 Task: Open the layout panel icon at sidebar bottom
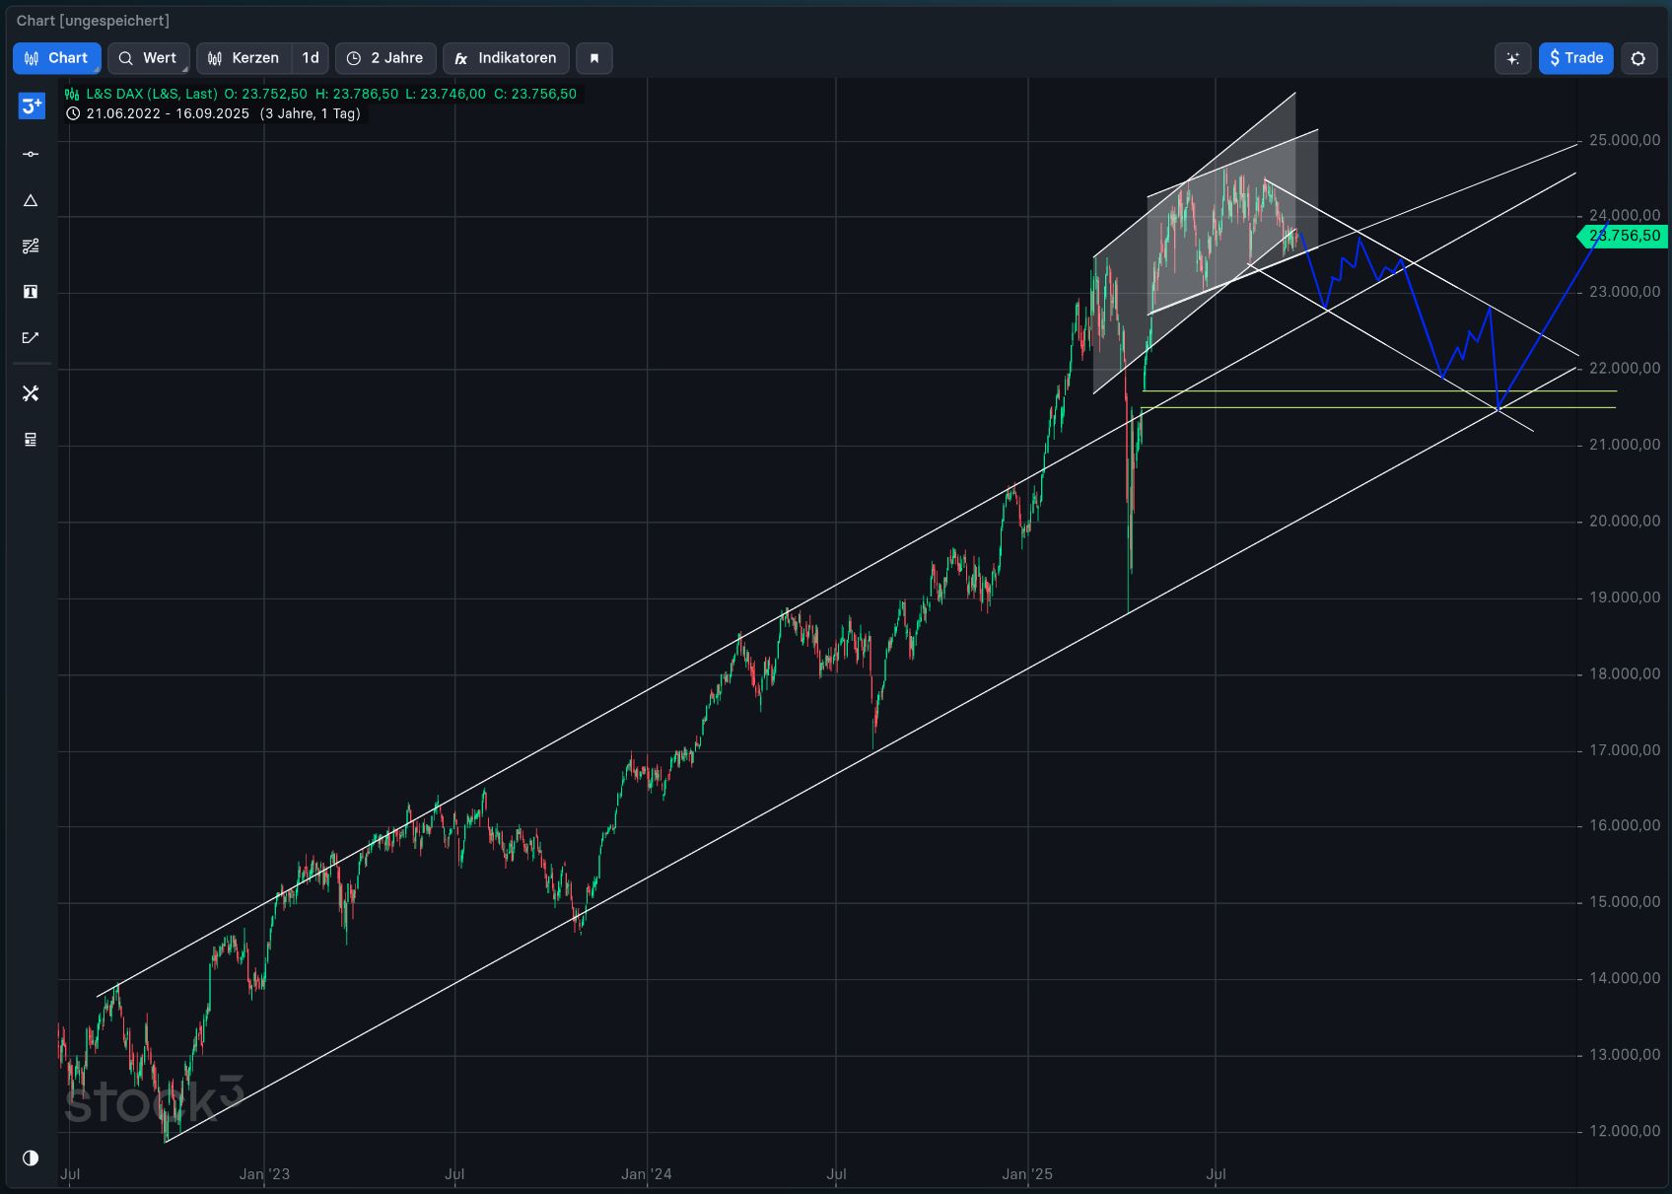[30, 439]
